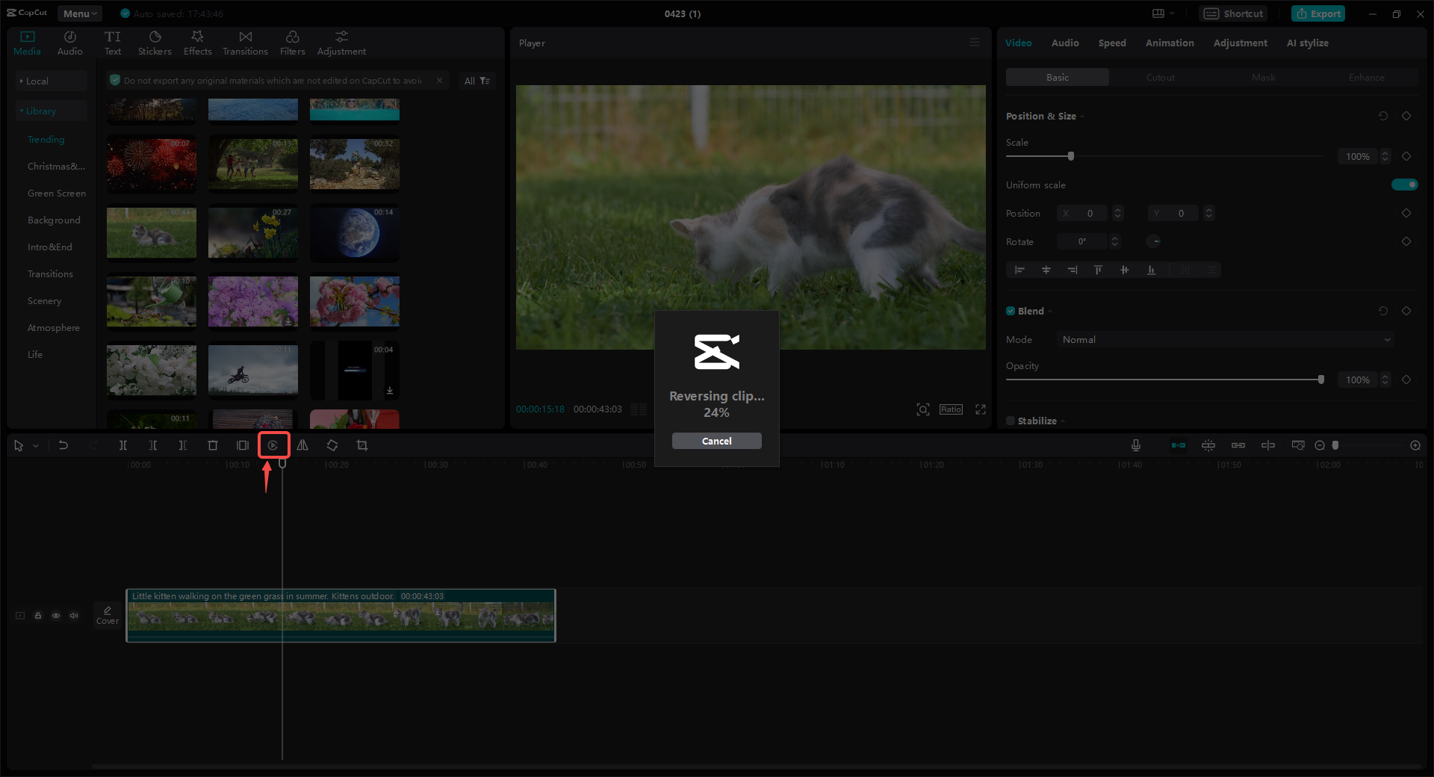The width and height of the screenshot is (1434, 777).
Task: Click the timeline zoom in icon
Action: pyautogui.click(x=1415, y=445)
